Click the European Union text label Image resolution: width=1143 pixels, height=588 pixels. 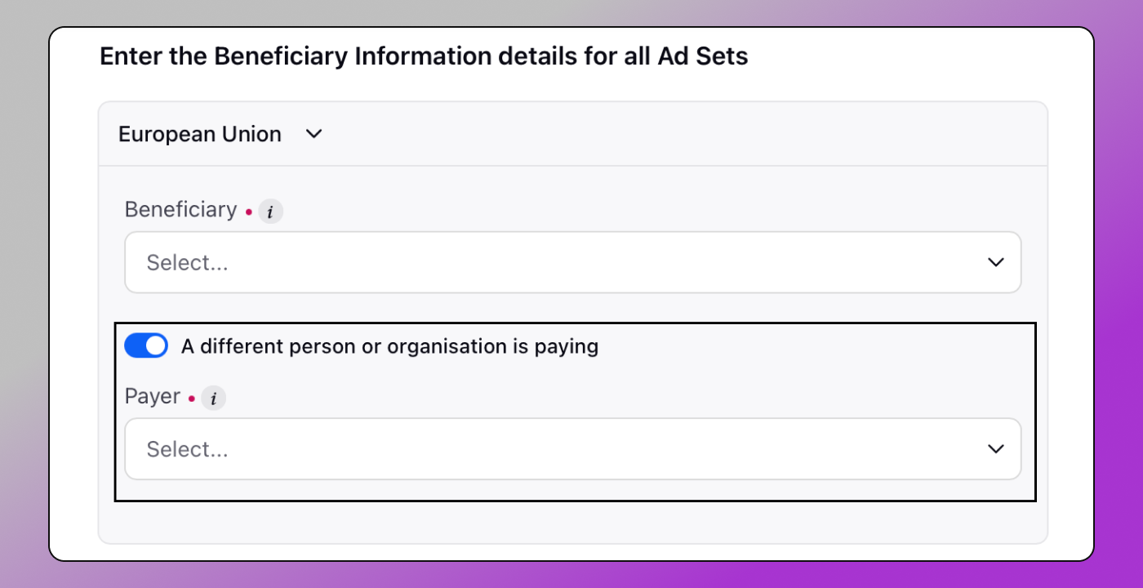pos(200,134)
